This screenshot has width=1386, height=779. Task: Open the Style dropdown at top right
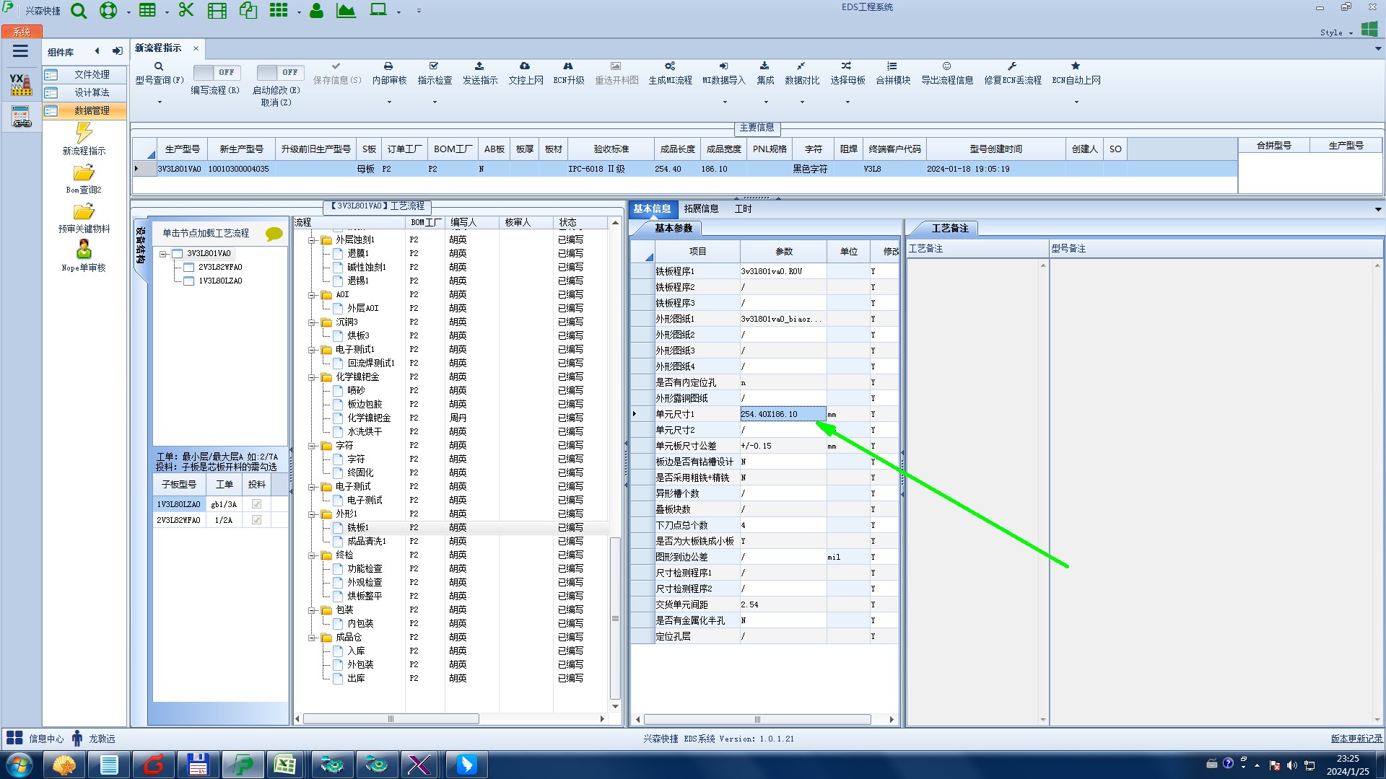tap(1336, 32)
